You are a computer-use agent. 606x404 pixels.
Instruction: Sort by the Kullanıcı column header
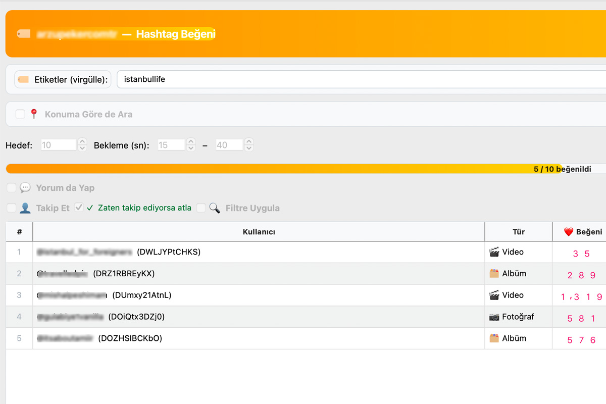[x=258, y=232]
